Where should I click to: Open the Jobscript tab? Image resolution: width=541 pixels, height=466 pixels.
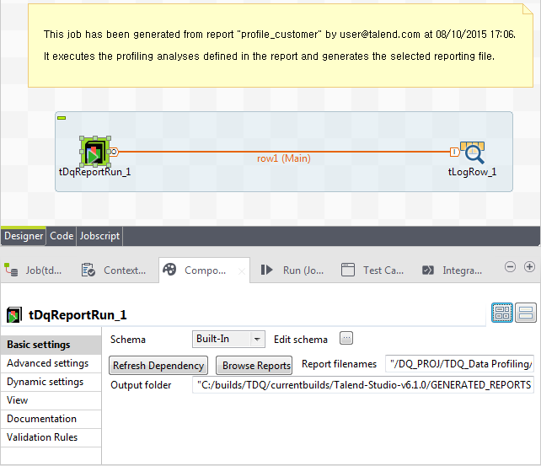point(99,236)
